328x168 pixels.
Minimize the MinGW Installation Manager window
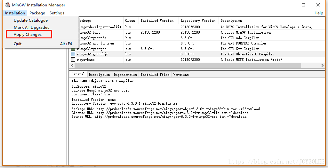click(289, 5)
